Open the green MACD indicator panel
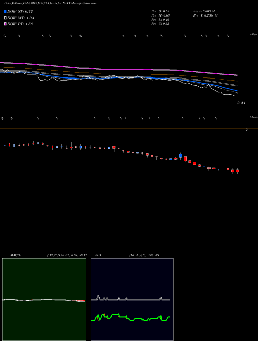258x341 pixels. (x=44, y=300)
